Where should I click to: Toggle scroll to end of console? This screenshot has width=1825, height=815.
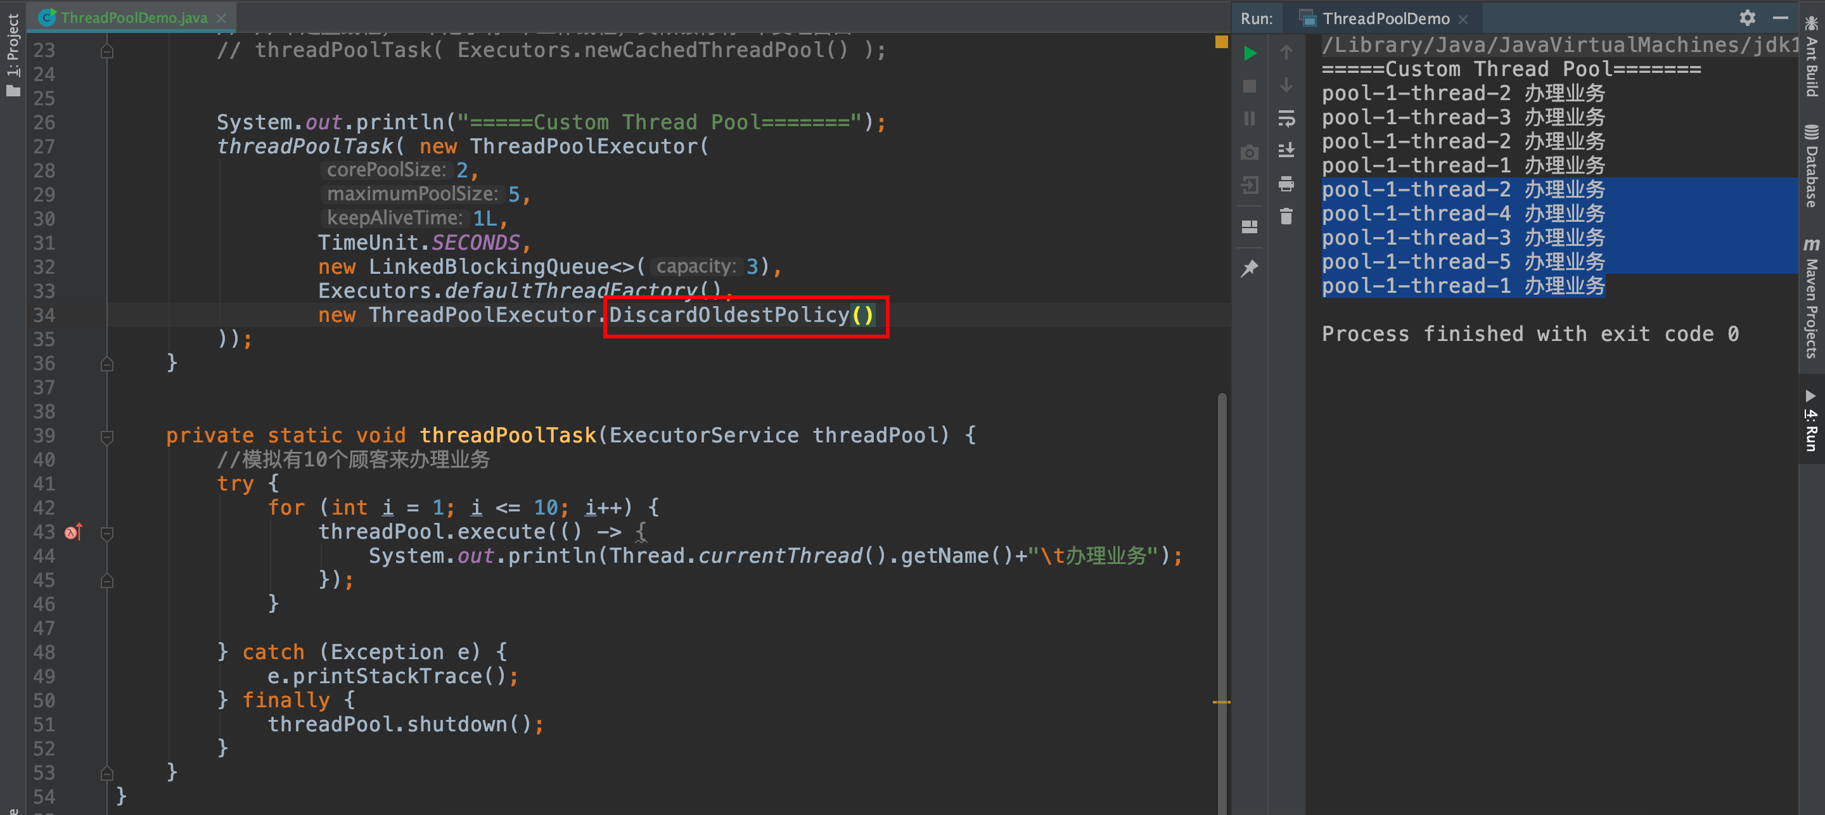tap(1286, 150)
